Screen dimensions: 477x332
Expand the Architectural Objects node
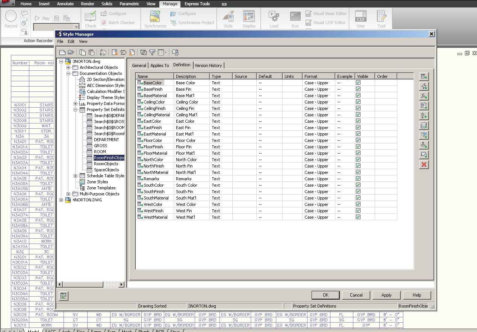(x=68, y=67)
